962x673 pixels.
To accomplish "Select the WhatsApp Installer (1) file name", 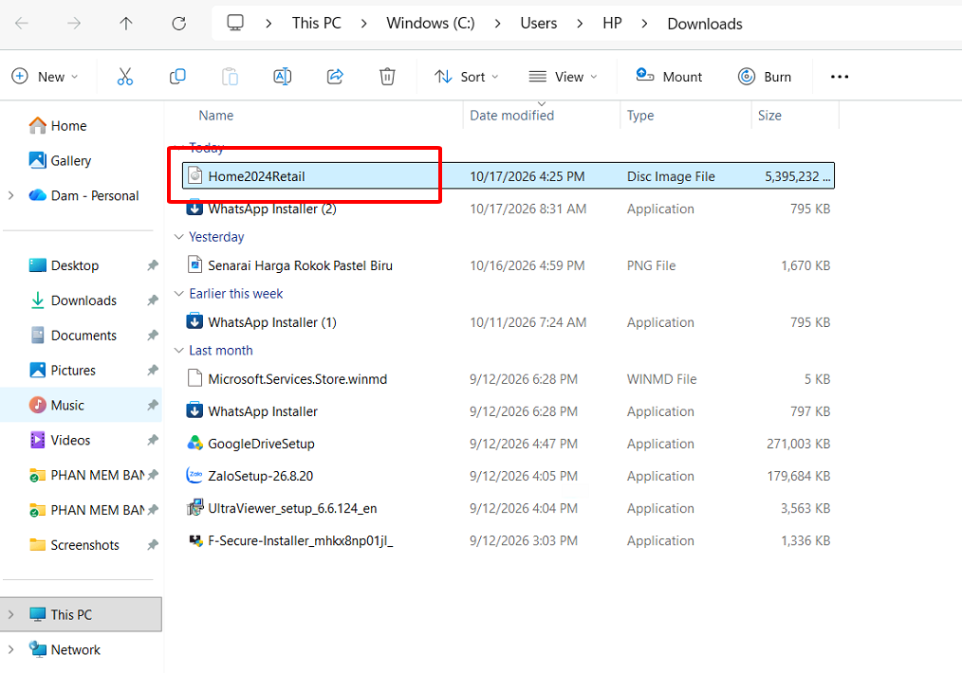I will pos(272,321).
